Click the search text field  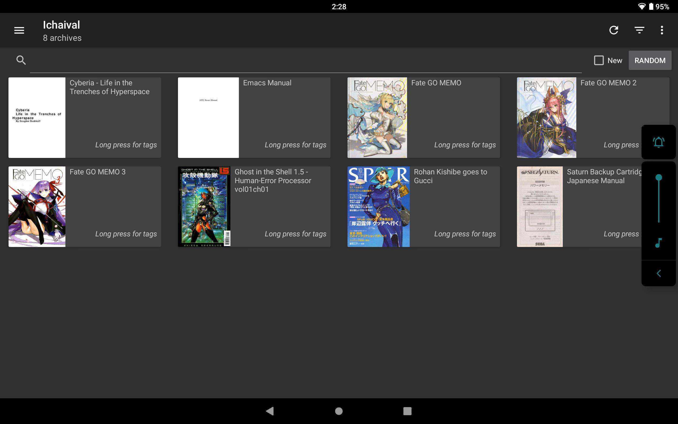coord(305,61)
